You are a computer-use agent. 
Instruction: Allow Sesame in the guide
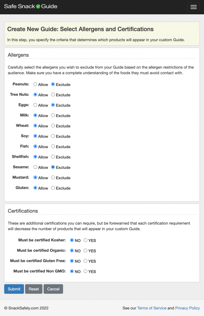(x=35, y=167)
